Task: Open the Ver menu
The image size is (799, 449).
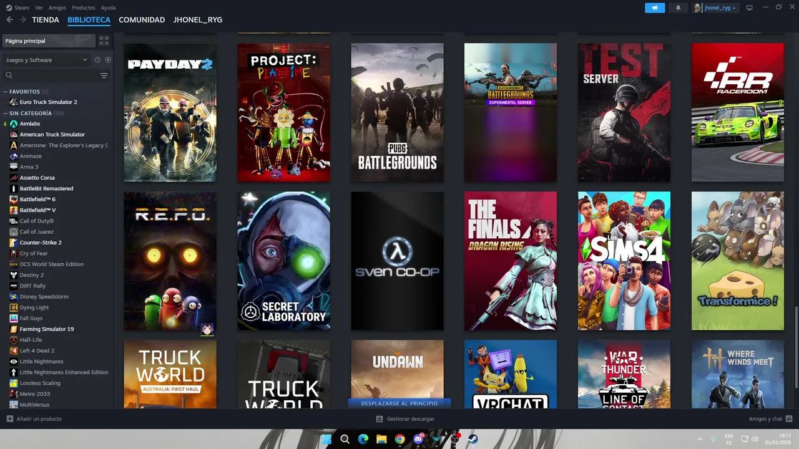Action: click(39, 7)
